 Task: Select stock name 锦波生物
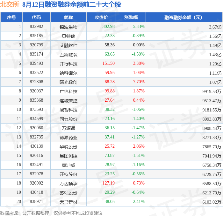[68, 27]
